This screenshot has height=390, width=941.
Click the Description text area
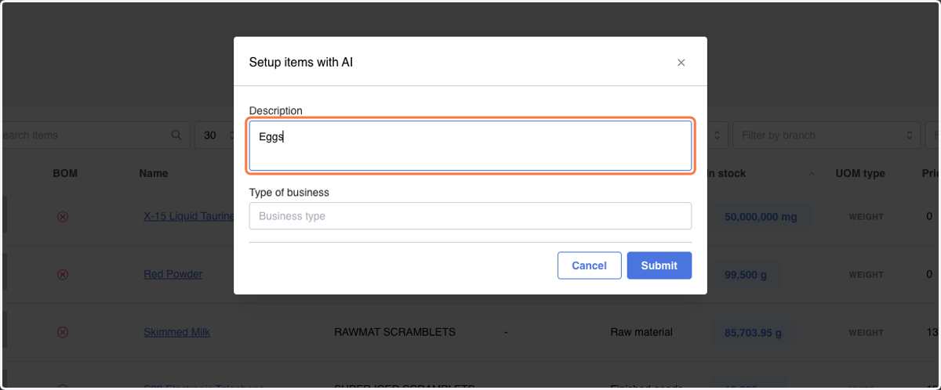470,146
